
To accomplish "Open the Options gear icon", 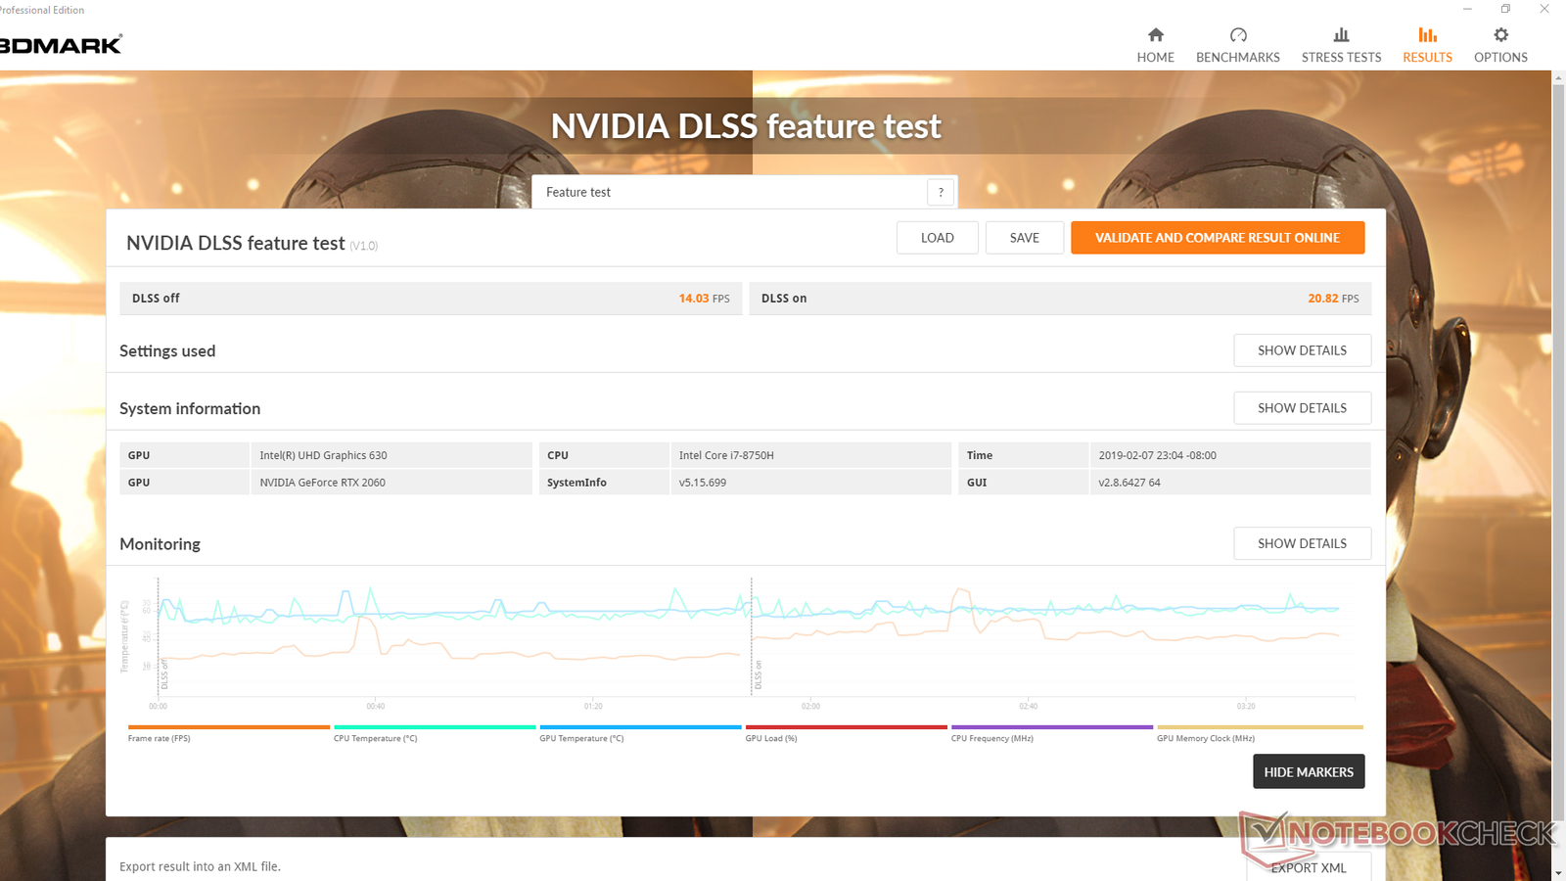I will click(1500, 35).
